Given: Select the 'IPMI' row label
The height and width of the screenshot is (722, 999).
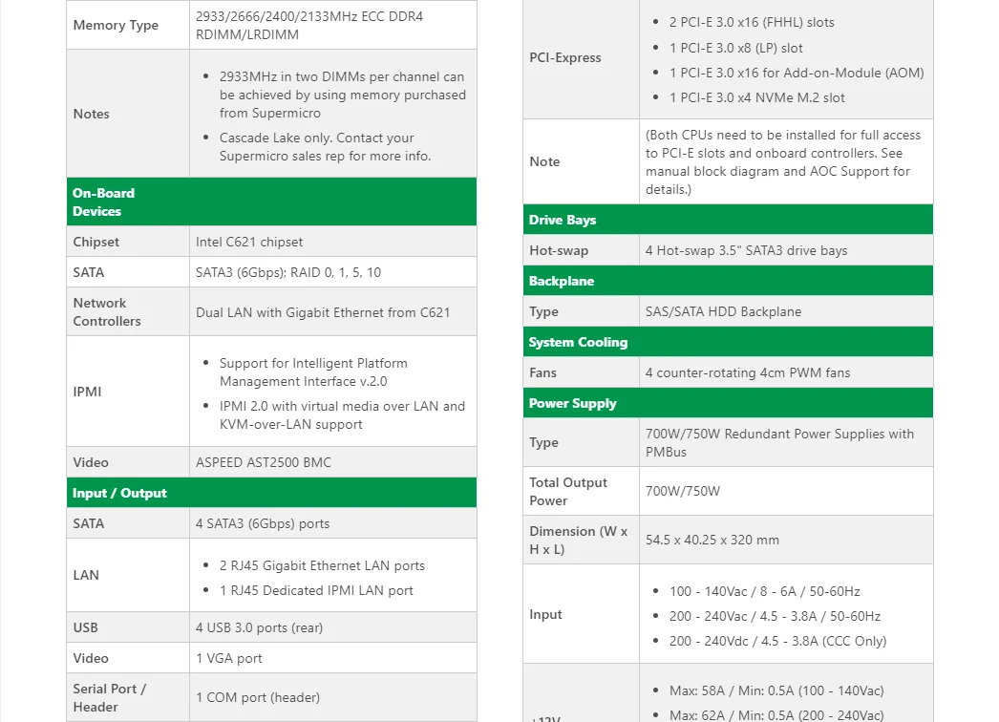Looking at the screenshot, I should 87,392.
